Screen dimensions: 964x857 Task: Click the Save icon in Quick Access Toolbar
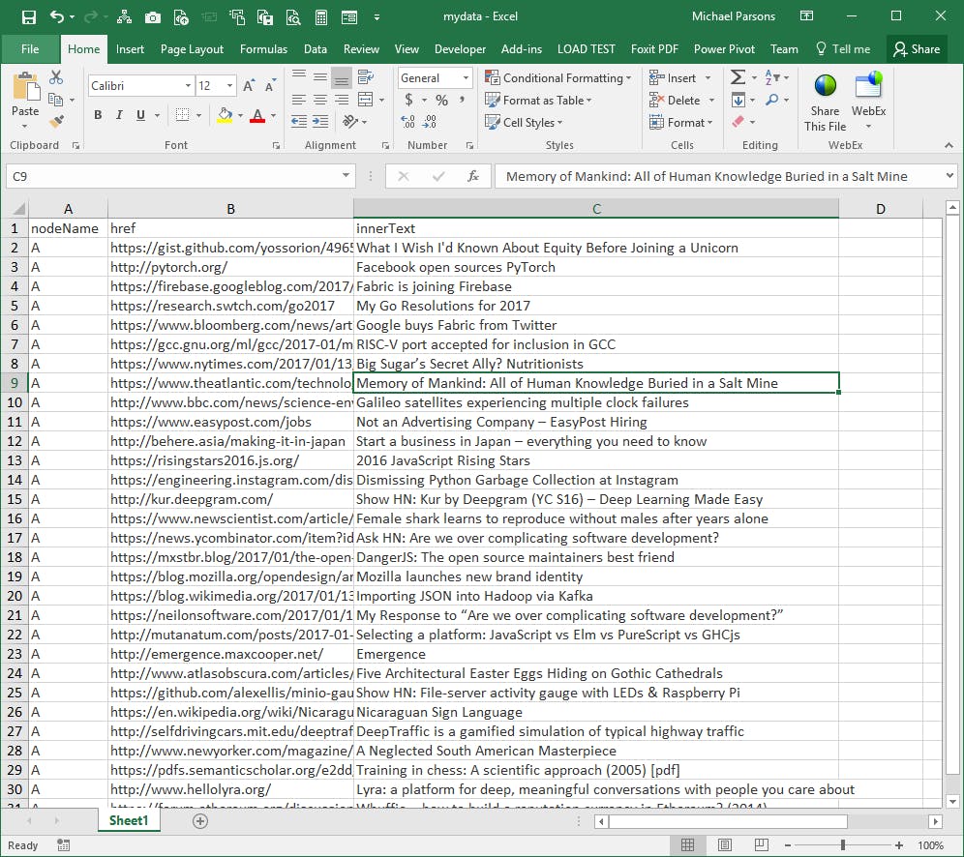click(x=27, y=16)
